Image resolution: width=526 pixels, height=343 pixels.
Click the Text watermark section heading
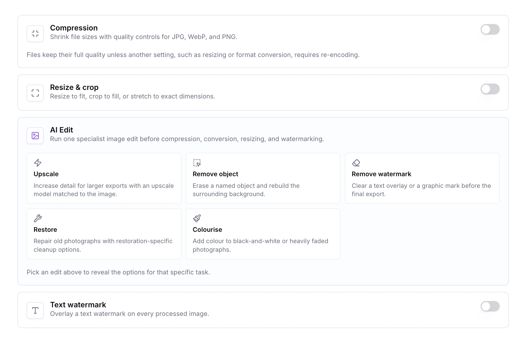point(78,305)
